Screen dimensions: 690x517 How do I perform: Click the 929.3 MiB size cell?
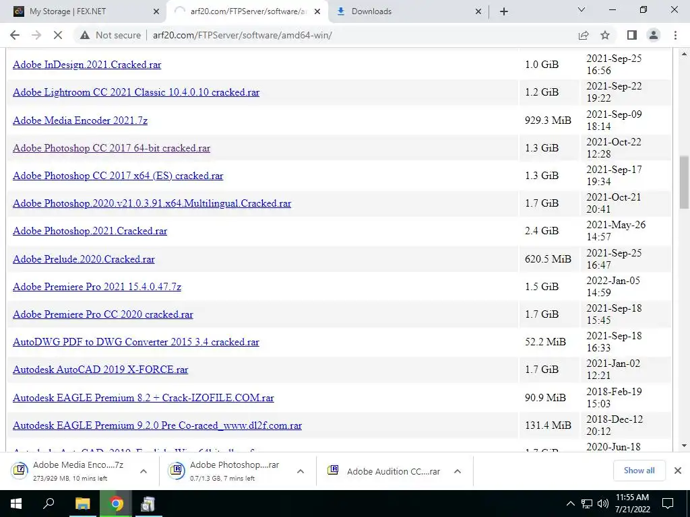[x=548, y=120]
